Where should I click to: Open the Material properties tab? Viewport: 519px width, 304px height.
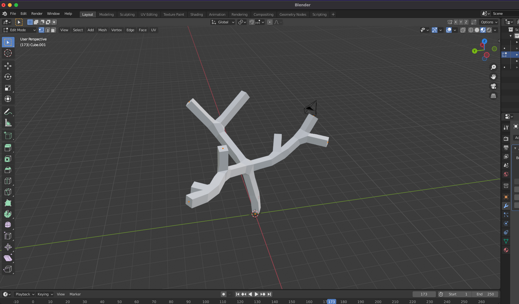pyautogui.click(x=506, y=250)
